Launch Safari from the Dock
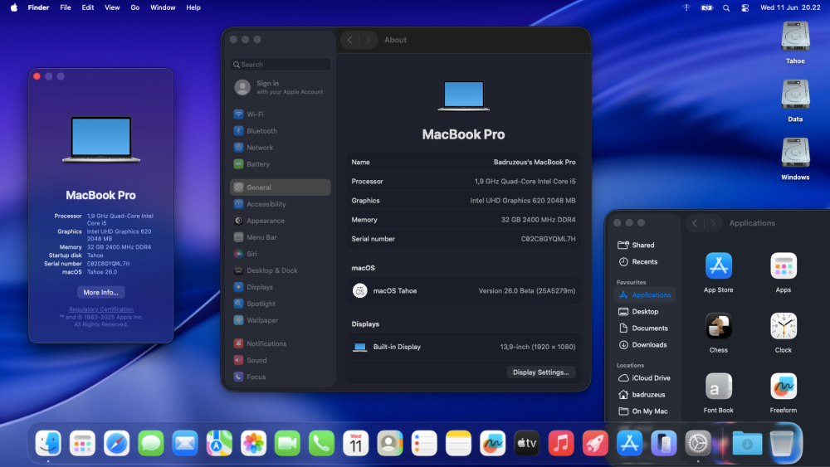 [116, 443]
